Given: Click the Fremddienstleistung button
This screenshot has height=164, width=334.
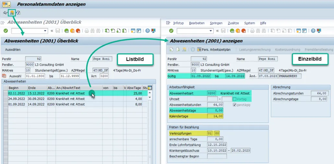Looking at the screenshot, I should pyautogui.click(x=319, y=50).
